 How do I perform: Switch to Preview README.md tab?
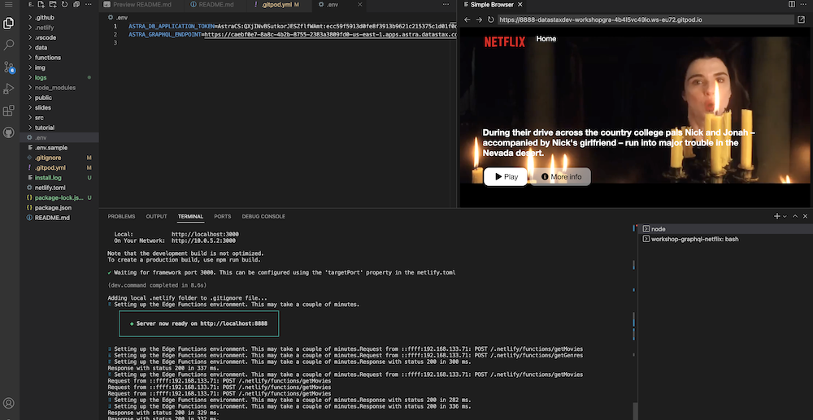(x=142, y=4)
